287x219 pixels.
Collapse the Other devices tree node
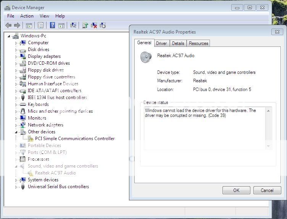16,132
